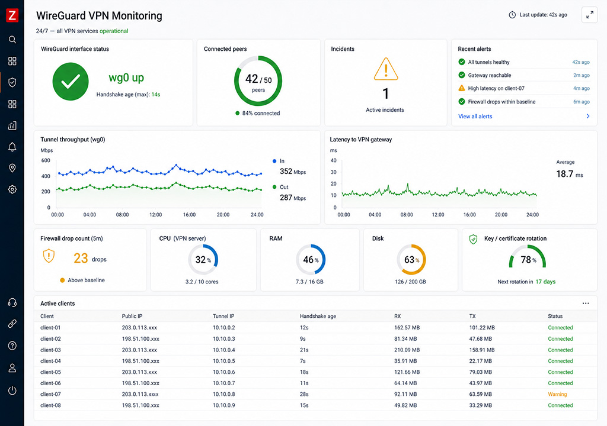Click the All tunnels healthy alert text

pos(488,62)
